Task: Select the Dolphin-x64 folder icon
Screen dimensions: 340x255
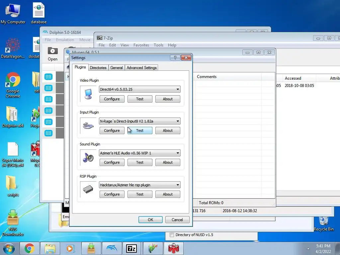Action: coord(13,117)
